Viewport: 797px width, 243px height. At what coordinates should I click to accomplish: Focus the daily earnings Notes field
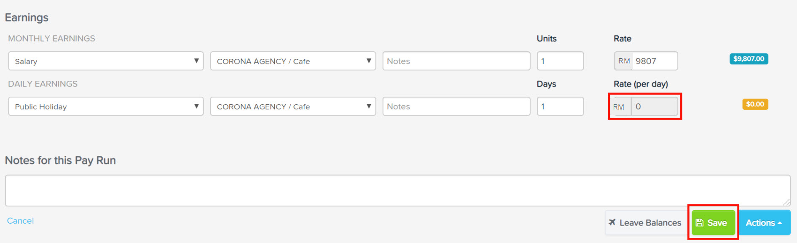pyautogui.click(x=456, y=106)
